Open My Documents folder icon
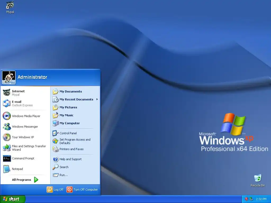This screenshot has width=271, height=203. (56, 91)
